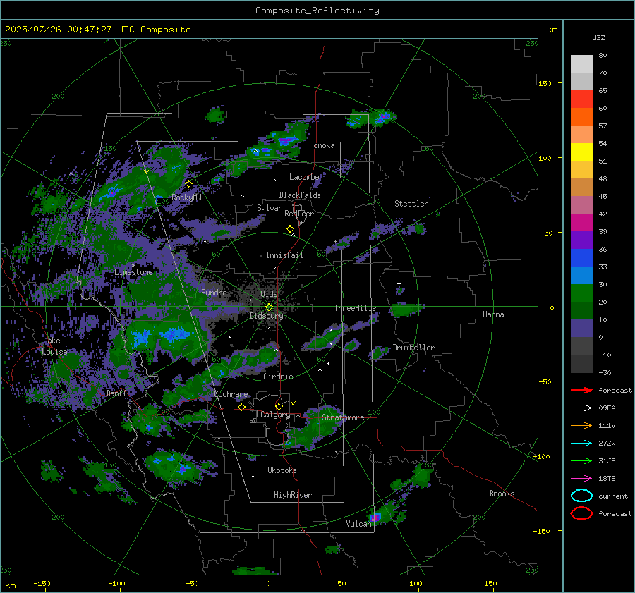Click the Lake Louise label

(54, 346)
